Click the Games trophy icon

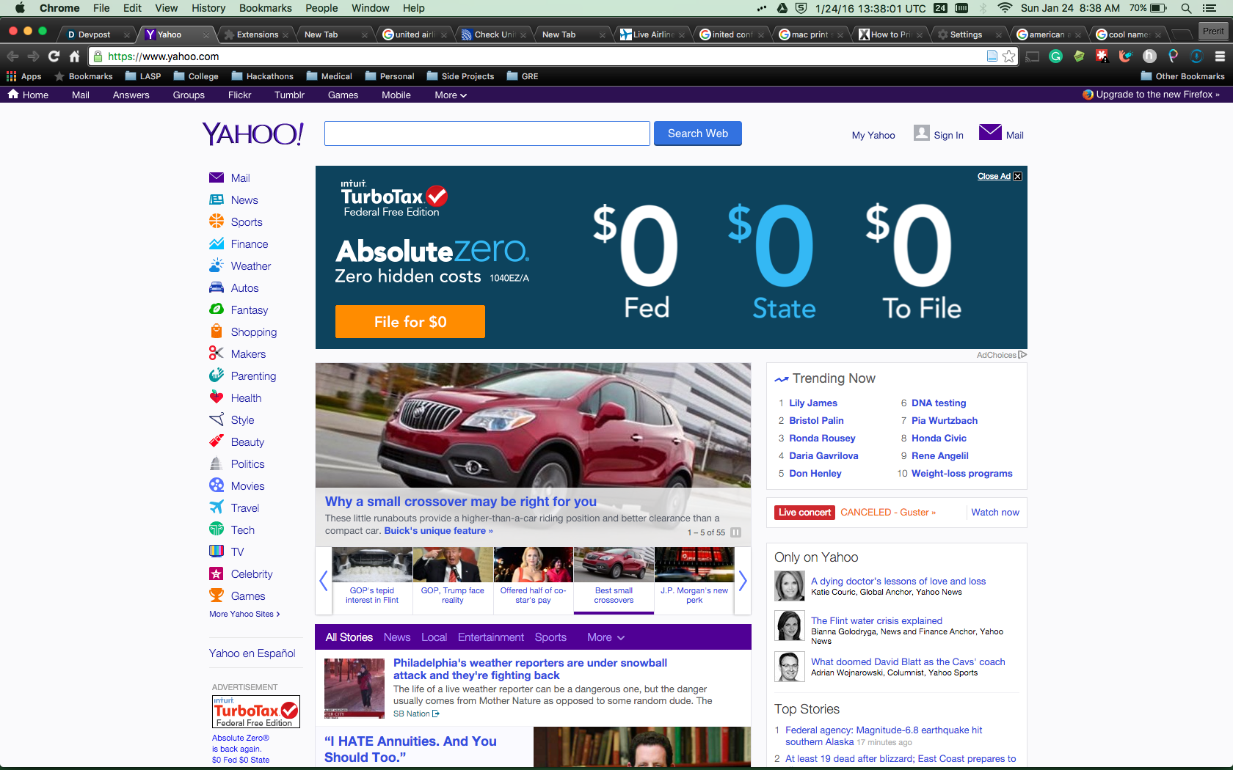pyautogui.click(x=217, y=595)
